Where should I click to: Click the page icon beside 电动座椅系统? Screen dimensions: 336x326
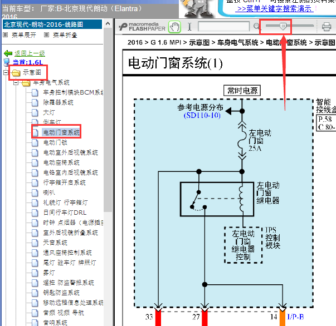tap(35, 162)
